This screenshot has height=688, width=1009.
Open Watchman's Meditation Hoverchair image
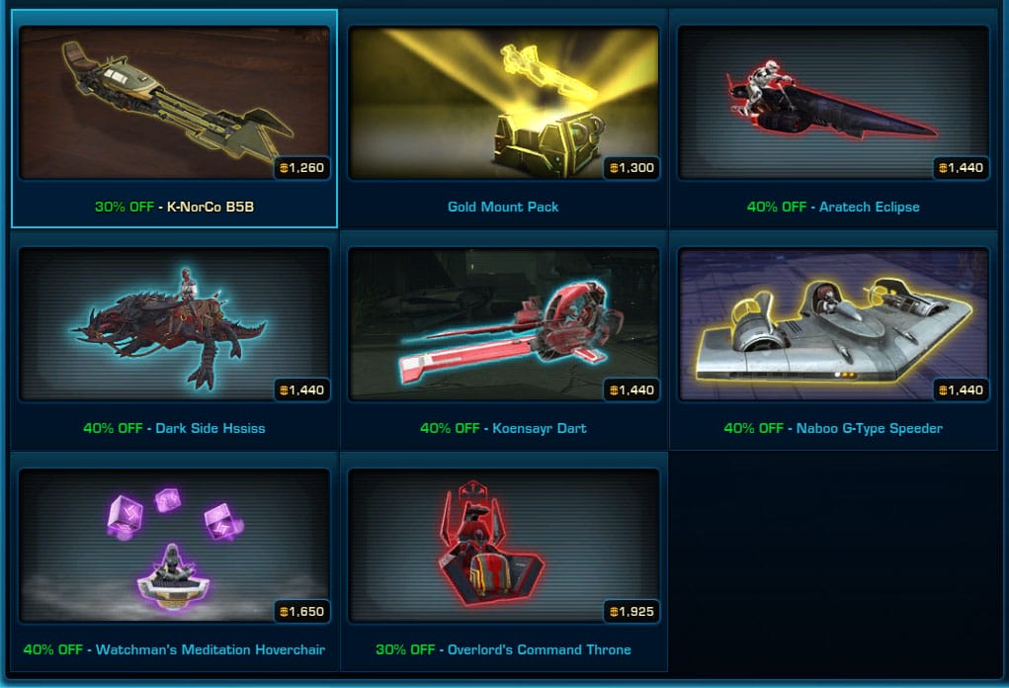174,546
